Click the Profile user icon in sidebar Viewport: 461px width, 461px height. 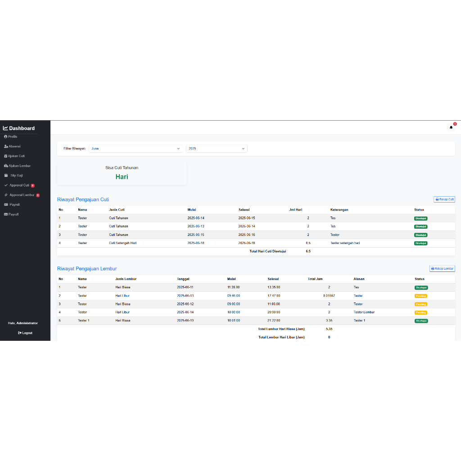click(5, 136)
